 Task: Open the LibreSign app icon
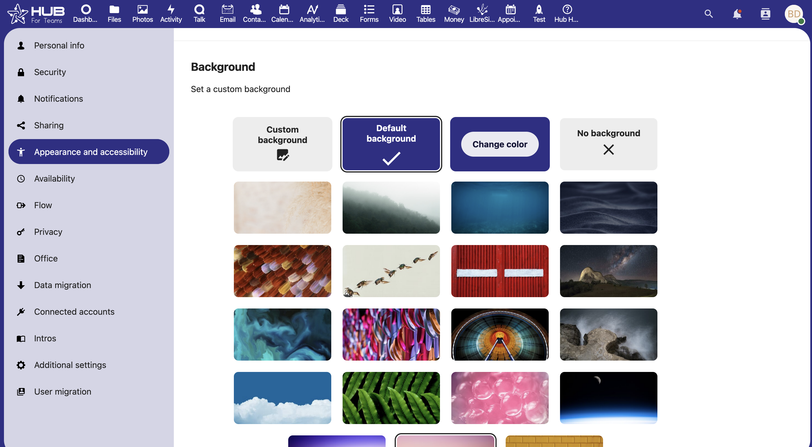click(482, 14)
